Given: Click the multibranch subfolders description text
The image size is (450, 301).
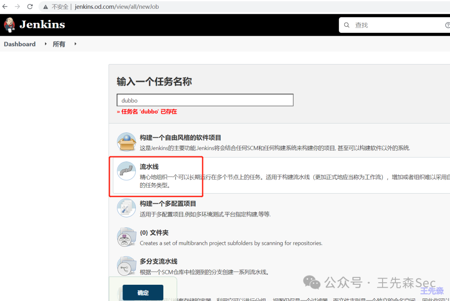Looking at the screenshot, I should (x=231, y=243).
